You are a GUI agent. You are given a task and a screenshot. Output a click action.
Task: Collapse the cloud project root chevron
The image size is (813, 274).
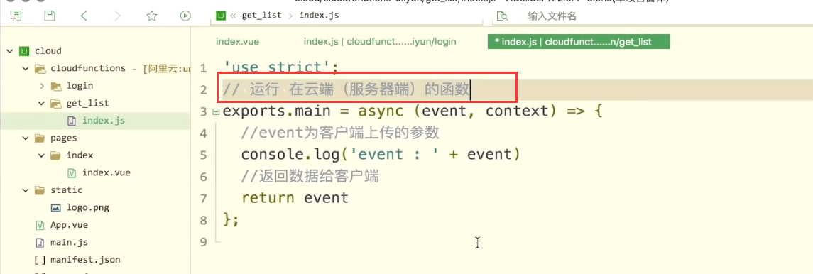9,51
